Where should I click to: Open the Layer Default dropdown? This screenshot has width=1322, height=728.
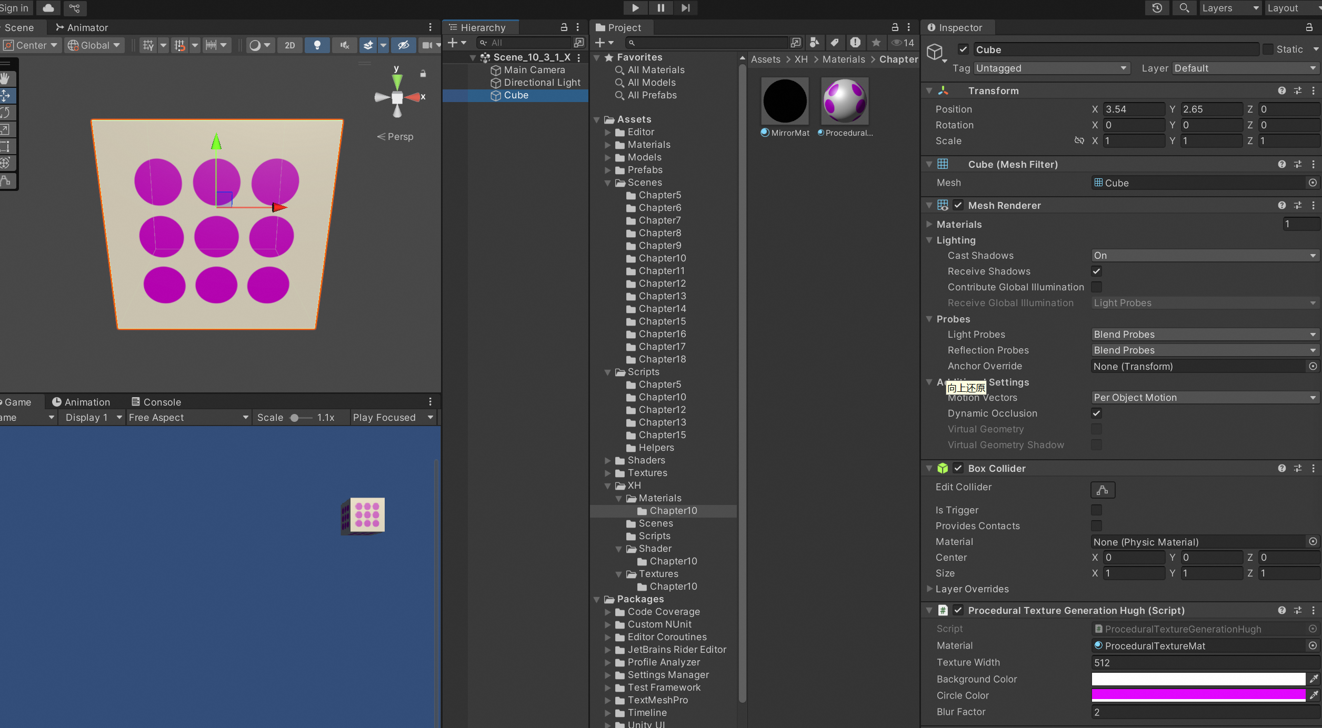click(1245, 68)
